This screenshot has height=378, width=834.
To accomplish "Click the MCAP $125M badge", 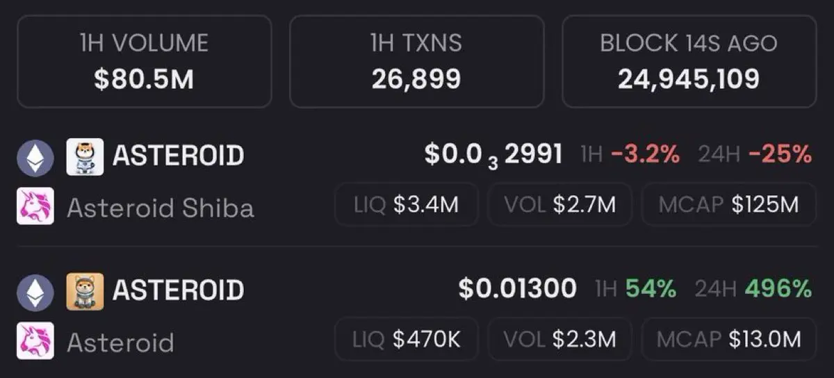I will pos(728,205).
